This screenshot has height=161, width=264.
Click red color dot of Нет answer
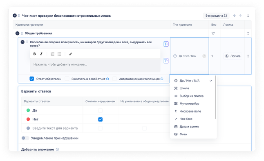pyautogui.click(x=28, y=119)
